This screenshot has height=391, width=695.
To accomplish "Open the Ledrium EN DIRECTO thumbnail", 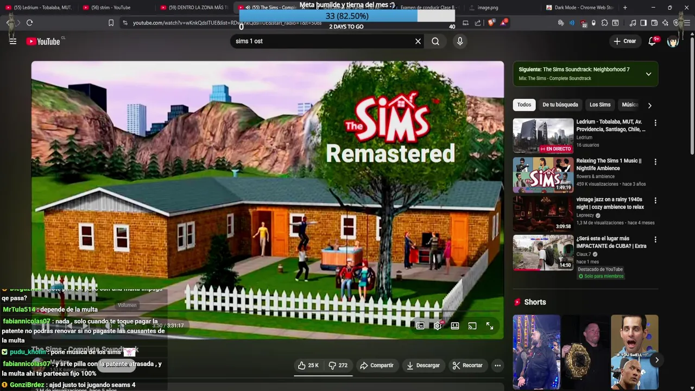I will coord(543,136).
